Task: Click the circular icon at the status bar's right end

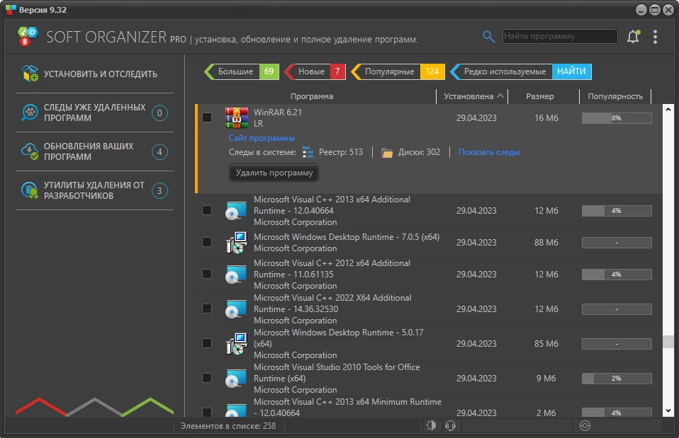Action: pos(585,426)
